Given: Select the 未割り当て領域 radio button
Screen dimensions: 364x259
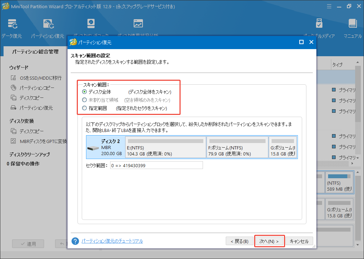Looking at the screenshot, I should 85,100.
